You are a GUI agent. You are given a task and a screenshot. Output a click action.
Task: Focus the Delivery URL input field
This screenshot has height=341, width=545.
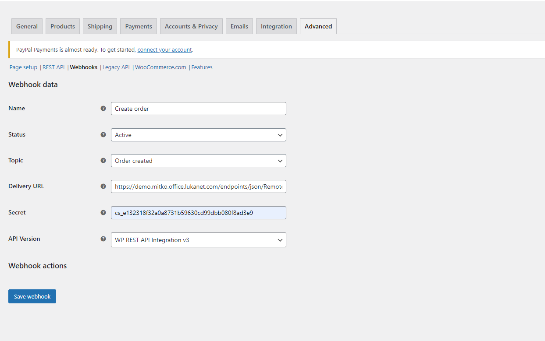coord(198,186)
